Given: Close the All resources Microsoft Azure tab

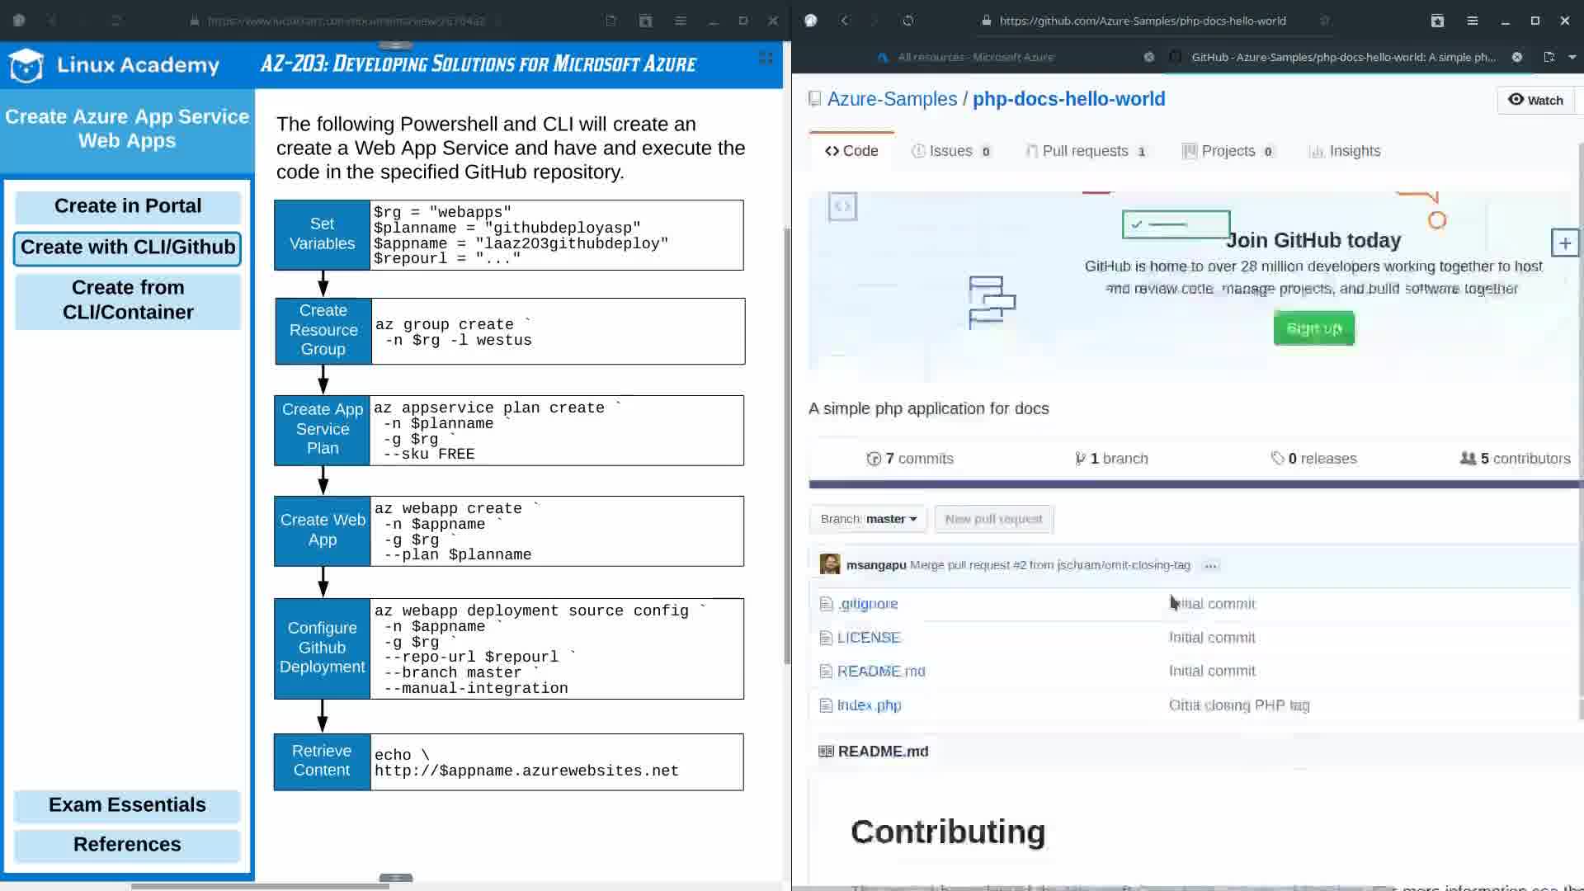Looking at the screenshot, I should click(x=1148, y=57).
